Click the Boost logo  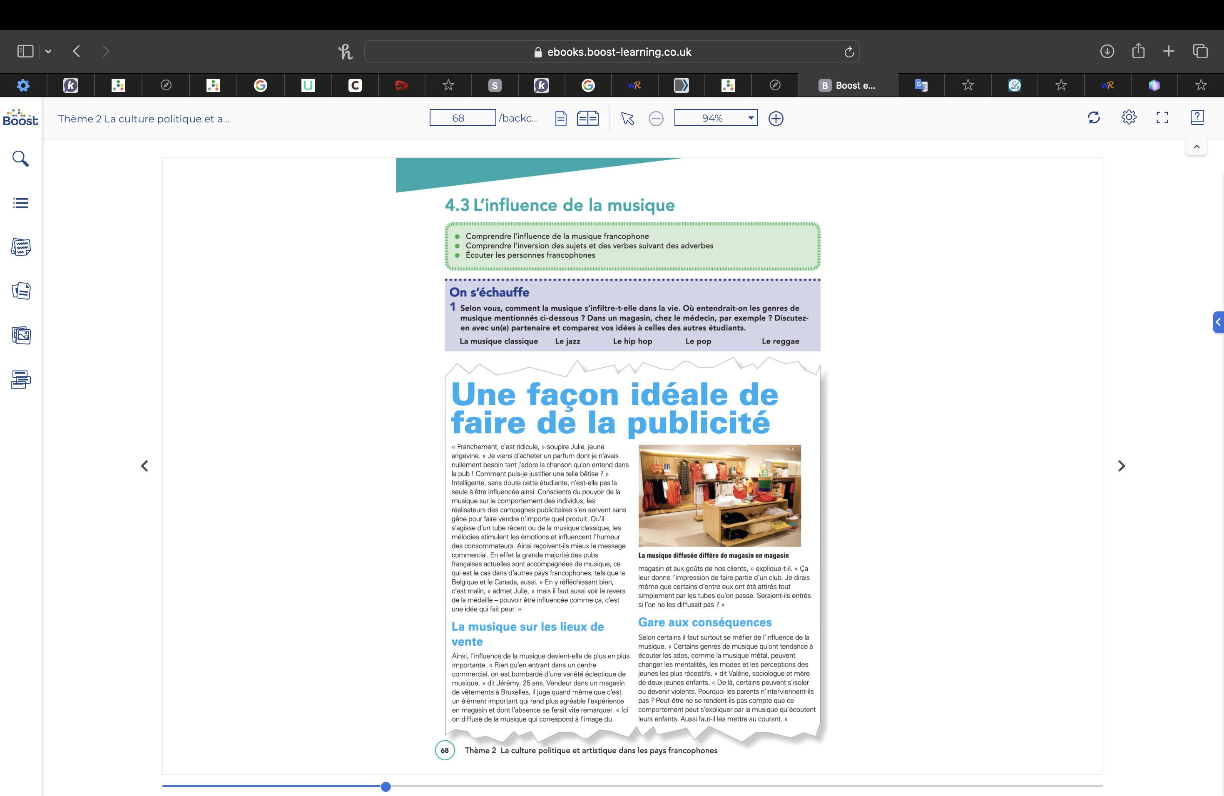pyautogui.click(x=20, y=118)
